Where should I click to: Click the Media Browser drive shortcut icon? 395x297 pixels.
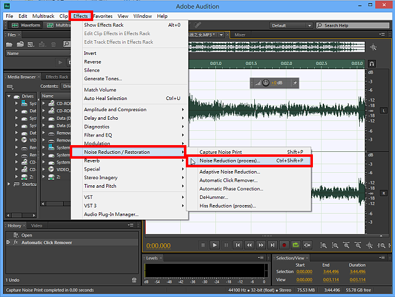pos(10,86)
